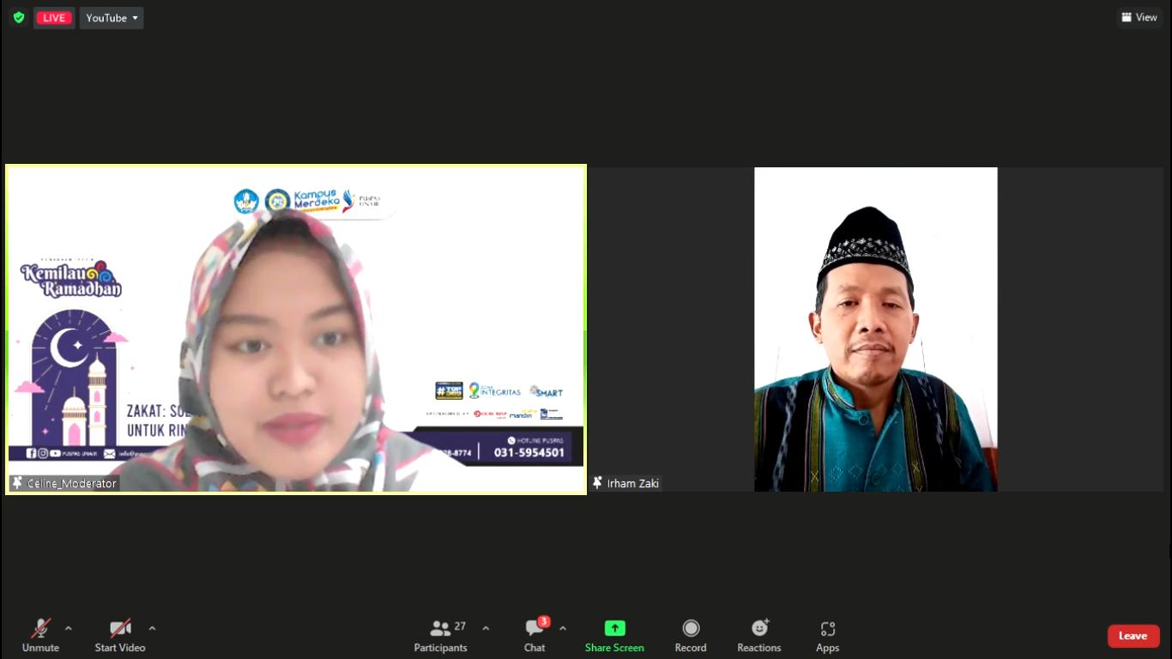The height and width of the screenshot is (659, 1172).
Task: Click the green security shield icon
Action: tap(18, 17)
